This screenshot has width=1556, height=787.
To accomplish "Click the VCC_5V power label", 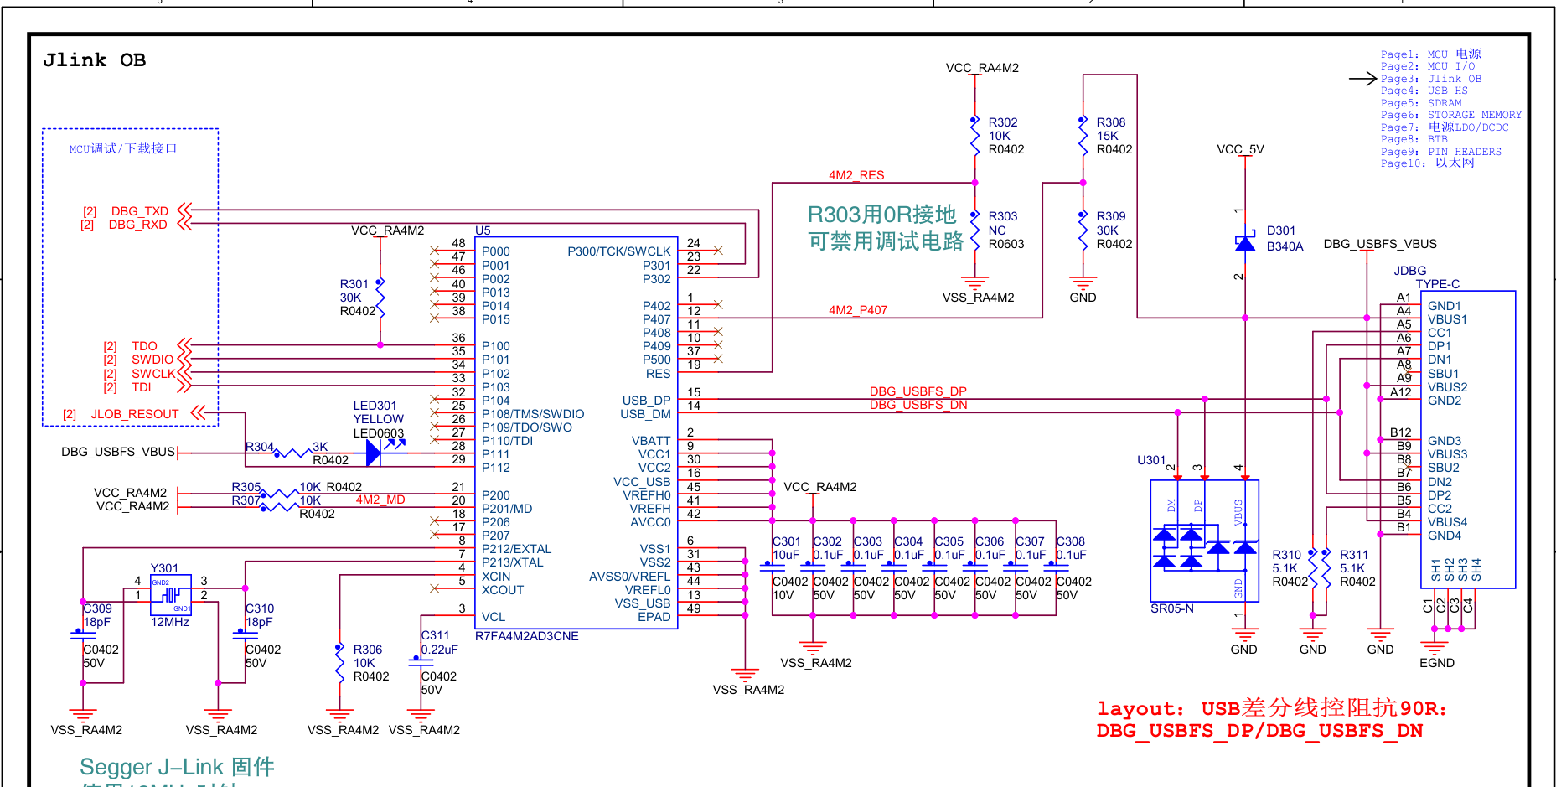I will click(x=1240, y=149).
